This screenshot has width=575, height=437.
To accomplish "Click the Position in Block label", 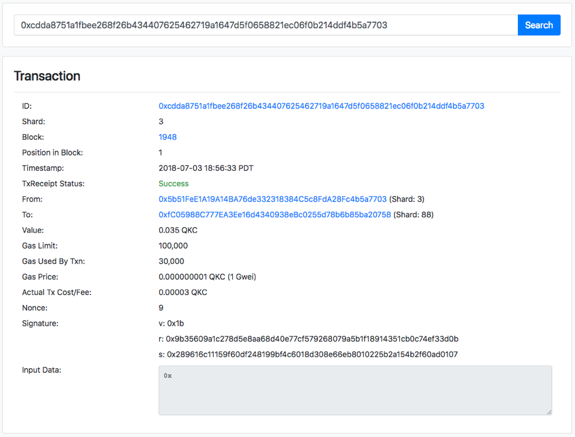I will tap(52, 153).
